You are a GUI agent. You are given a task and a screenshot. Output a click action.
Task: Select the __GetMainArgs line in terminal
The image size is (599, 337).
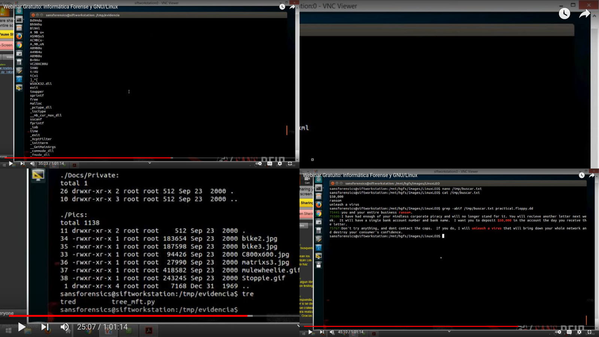pyautogui.click(x=43, y=147)
